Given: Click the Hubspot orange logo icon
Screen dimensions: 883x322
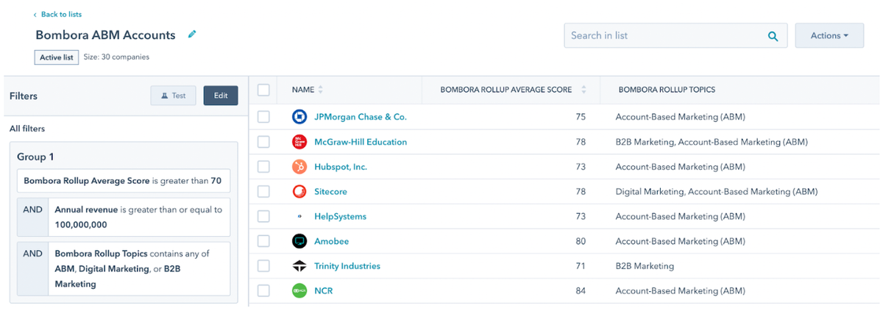Looking at the screenshot, I should [299, 167].
